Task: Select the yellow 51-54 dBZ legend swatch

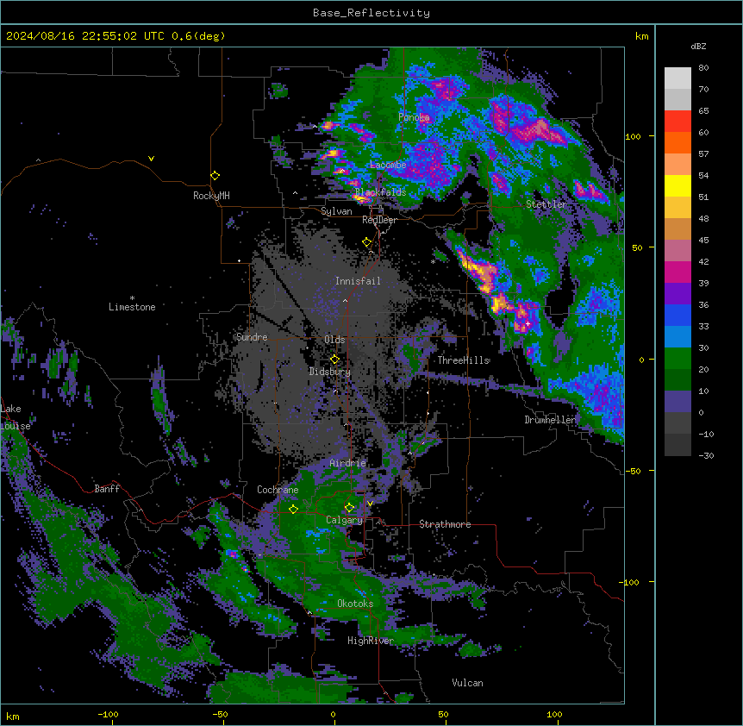Action: 677,185
